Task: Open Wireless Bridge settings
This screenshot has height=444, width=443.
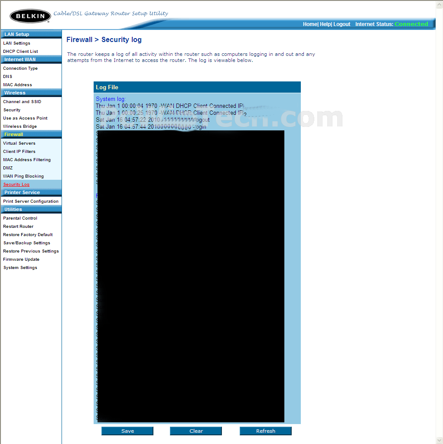Action: (x=20, y=126)
